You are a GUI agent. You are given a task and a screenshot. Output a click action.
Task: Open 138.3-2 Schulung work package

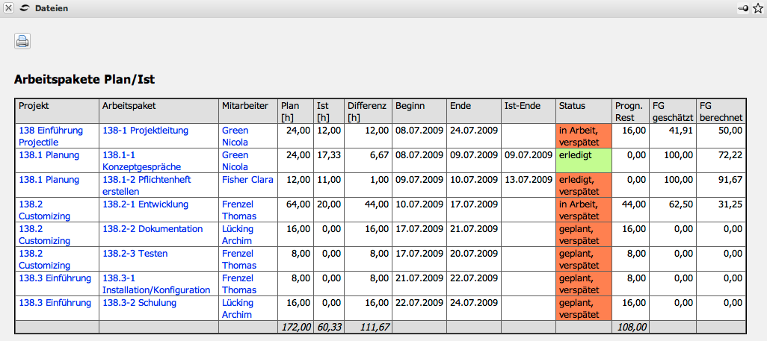pyautogui.click(x=139, y=302)
